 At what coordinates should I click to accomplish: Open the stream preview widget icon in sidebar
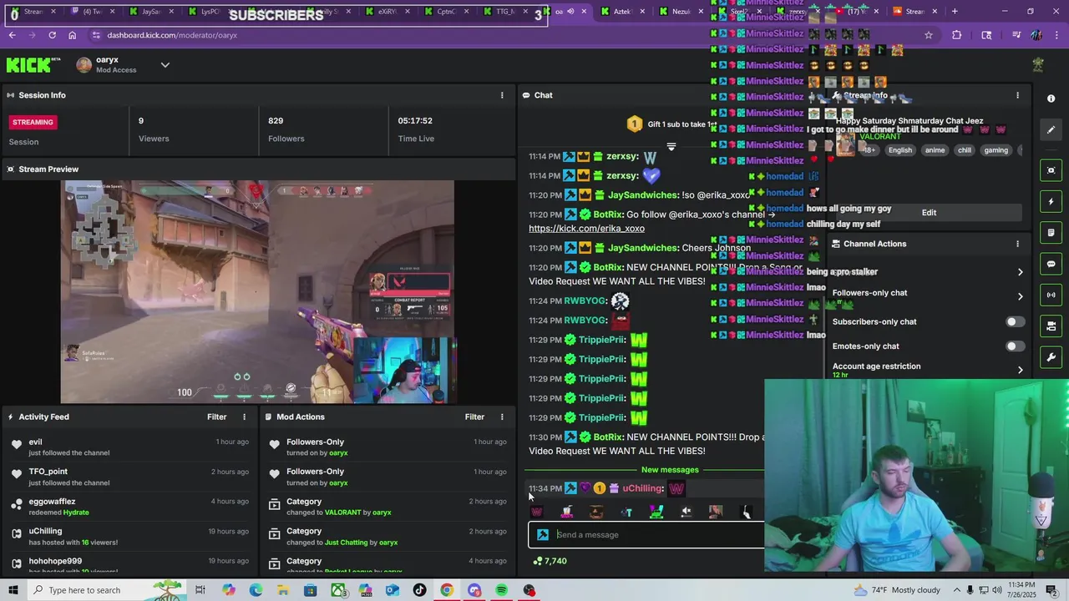click(1051, 170)
